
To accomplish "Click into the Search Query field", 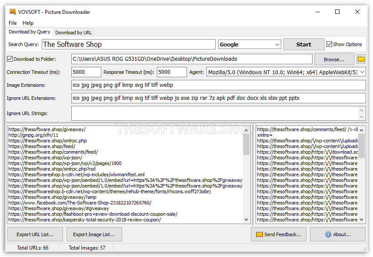I will tap(128, 44).
